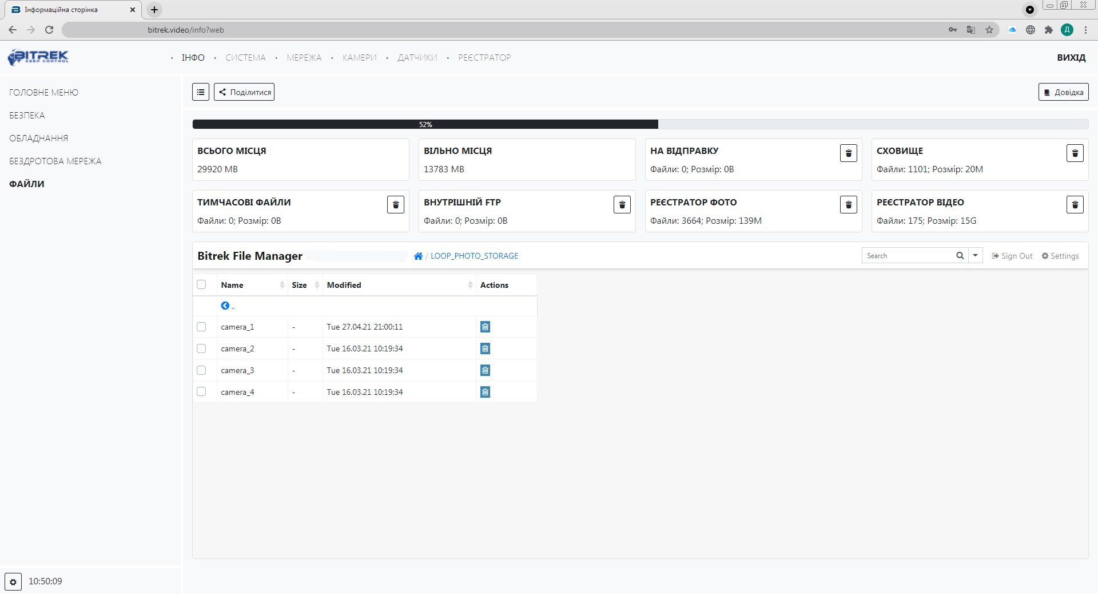Delete the camera_1 folder via its trash icon
Image resolution: width=1098 pixels, height=594 pixels.
pyautogui.click(x=485, y=327)
